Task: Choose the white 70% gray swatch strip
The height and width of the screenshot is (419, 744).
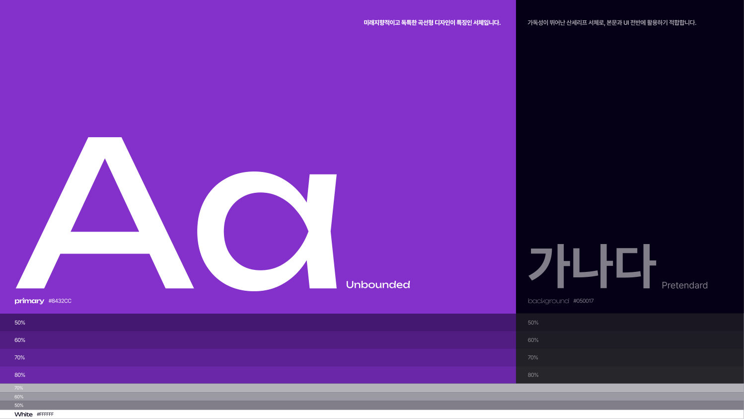Action: pyautogui.click(x=372, y=388)
